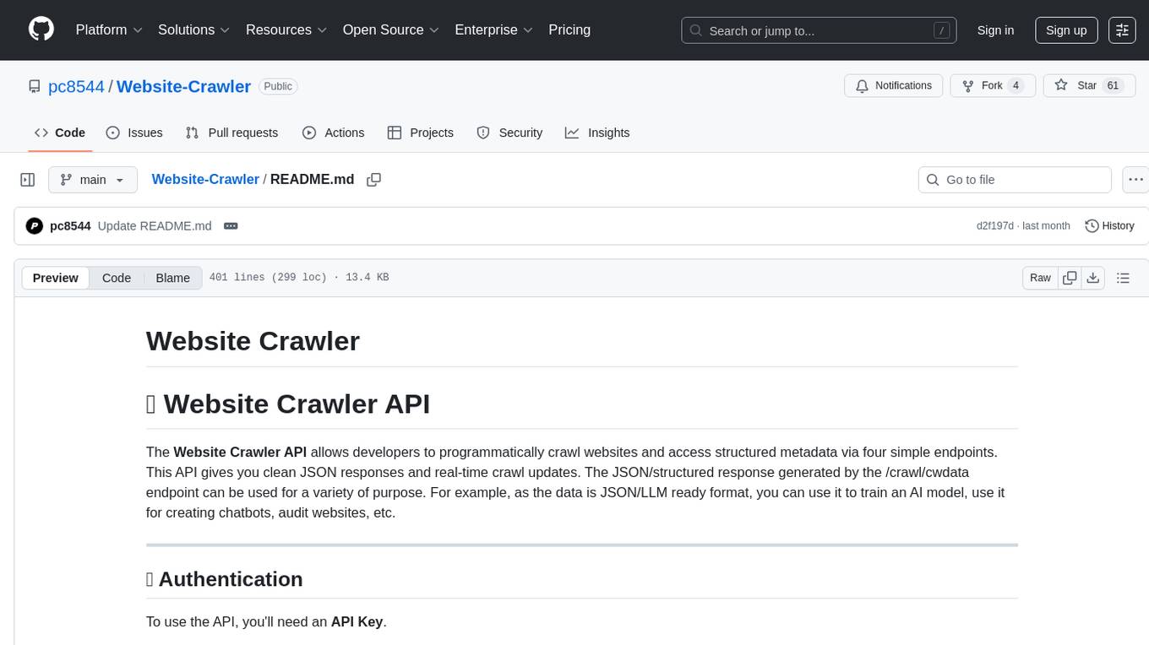Open appearance settings icon in header
This screenshot has width=1149, height=645.
pos(1122,30)
